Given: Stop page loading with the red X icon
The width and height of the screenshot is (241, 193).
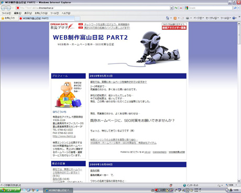Looking at the screenshot, I should [181, 8].
